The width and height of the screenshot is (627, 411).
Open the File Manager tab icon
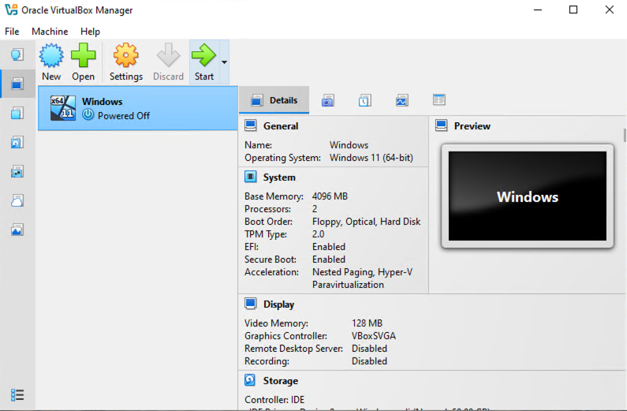(x=439, y=100)
